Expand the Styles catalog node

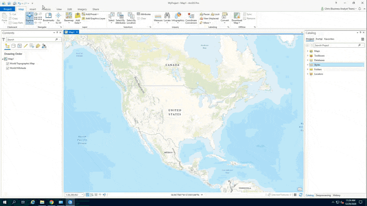[x=308, y=65]
